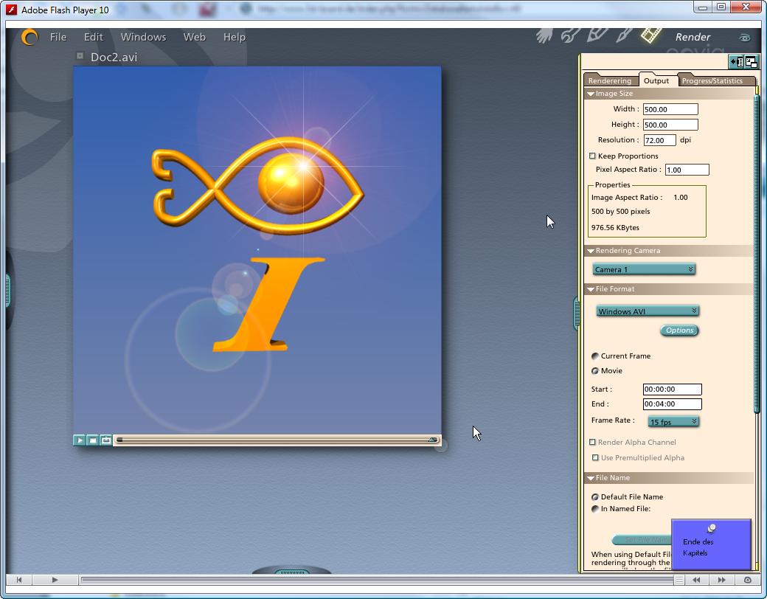Open the Windows AVI format dropdown
The image size is (767, 599).
click(x=648, y=311)
